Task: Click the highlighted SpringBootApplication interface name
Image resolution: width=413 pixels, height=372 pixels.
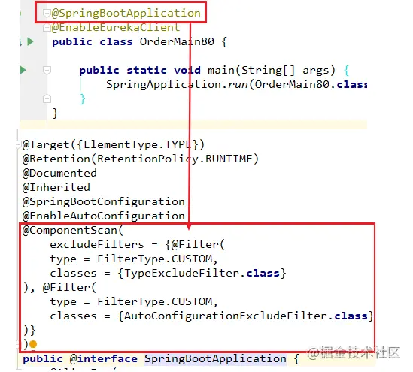Action: point(215,358)
